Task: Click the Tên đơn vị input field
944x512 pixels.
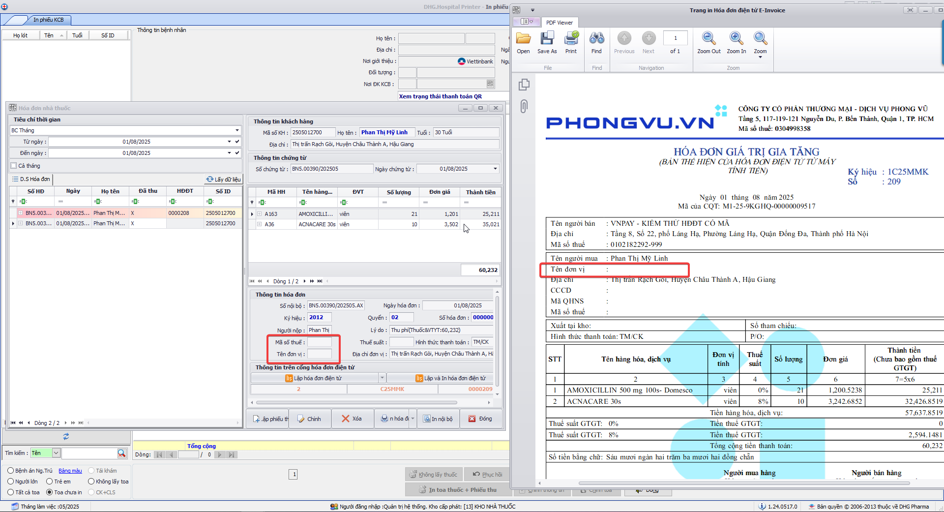Action: click(x=320, y=354)
